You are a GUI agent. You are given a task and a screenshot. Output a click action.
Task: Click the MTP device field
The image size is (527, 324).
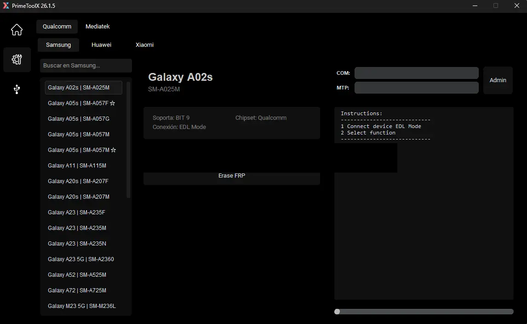click(417, 88)
